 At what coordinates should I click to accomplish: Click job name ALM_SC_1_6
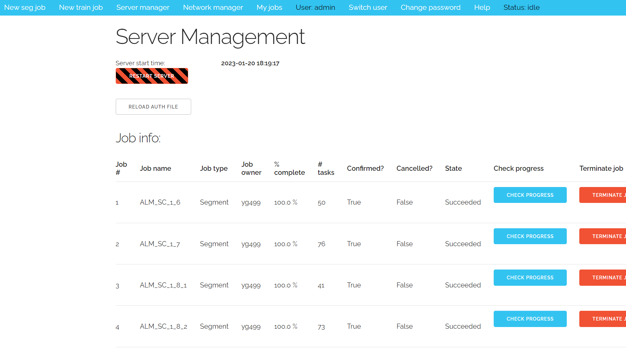tap(160, 202)
